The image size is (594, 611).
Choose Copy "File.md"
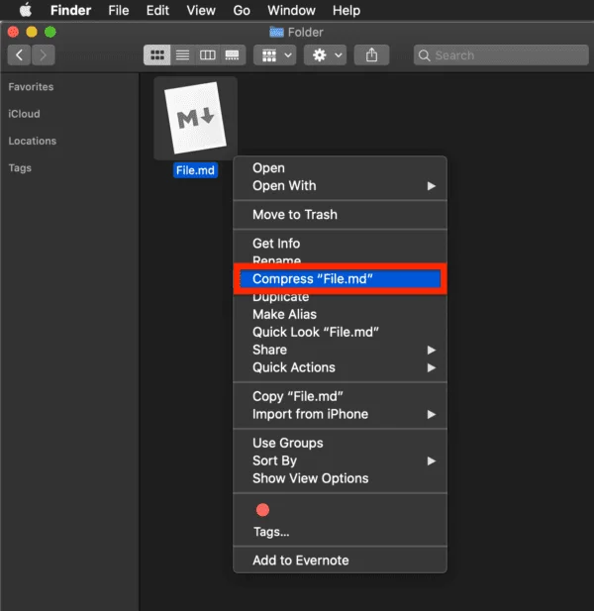(x=340, y=396)
